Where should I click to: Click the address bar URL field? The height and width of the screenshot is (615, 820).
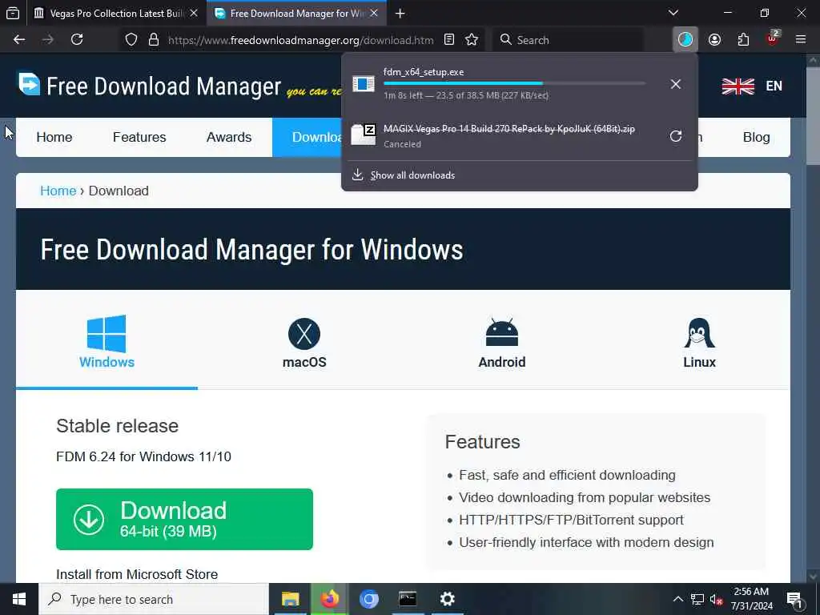[301, 40]
